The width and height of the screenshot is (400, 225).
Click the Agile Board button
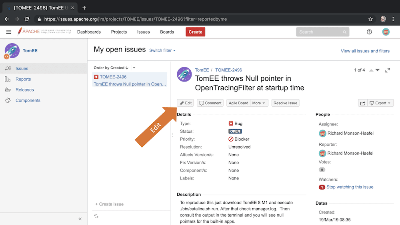point(238,103)
